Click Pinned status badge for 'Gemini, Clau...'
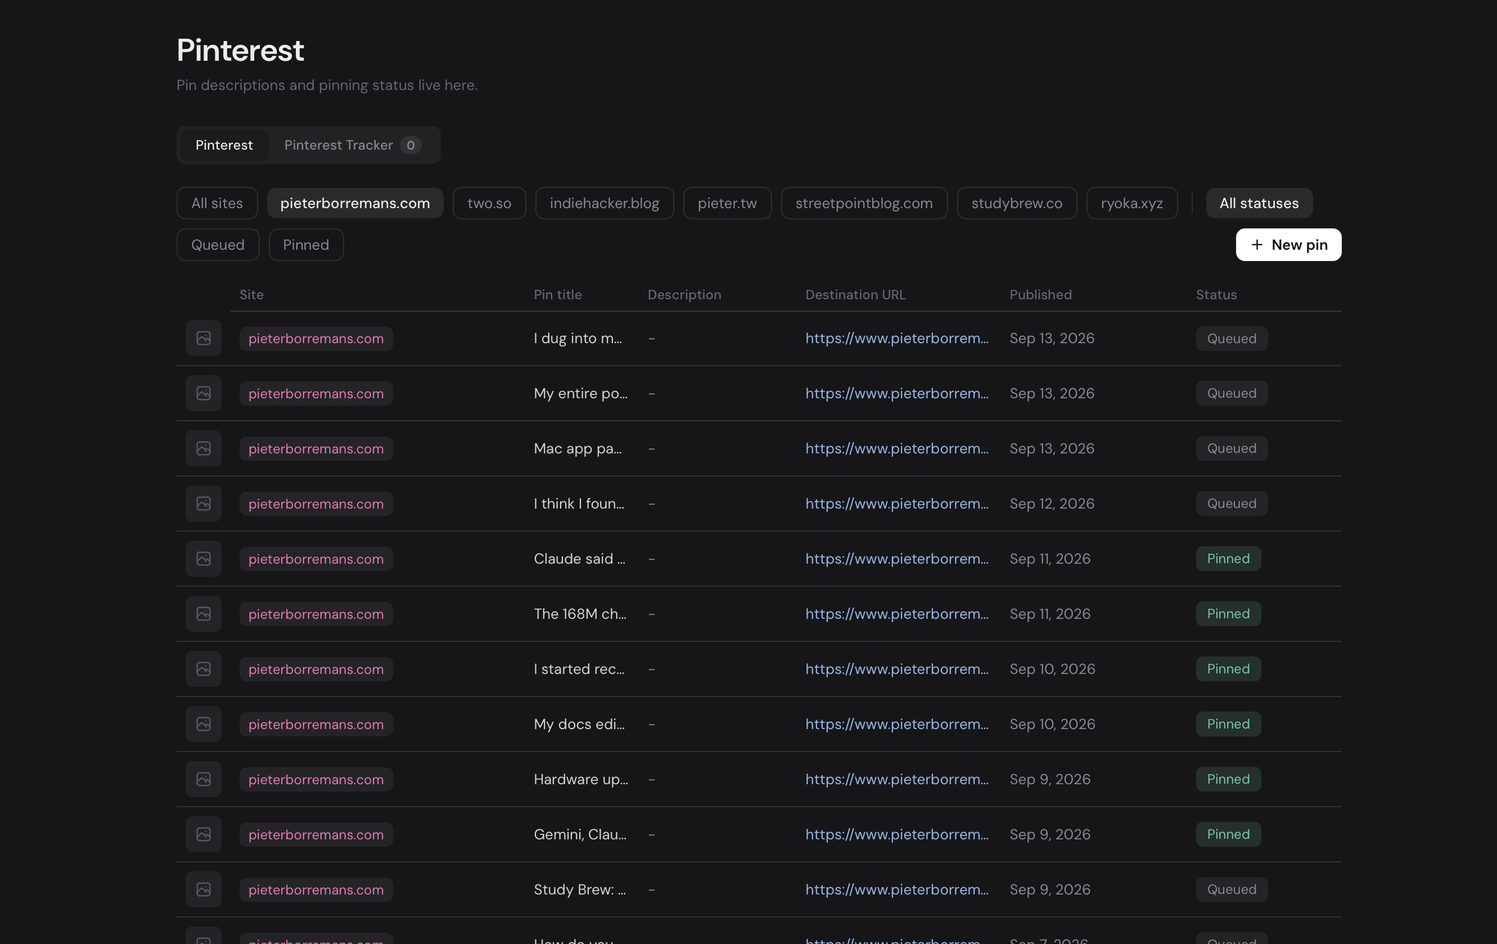Image resolution: width=1497 pixels, height=944 pixels. pyautogui.click(x=1228, y=834)
